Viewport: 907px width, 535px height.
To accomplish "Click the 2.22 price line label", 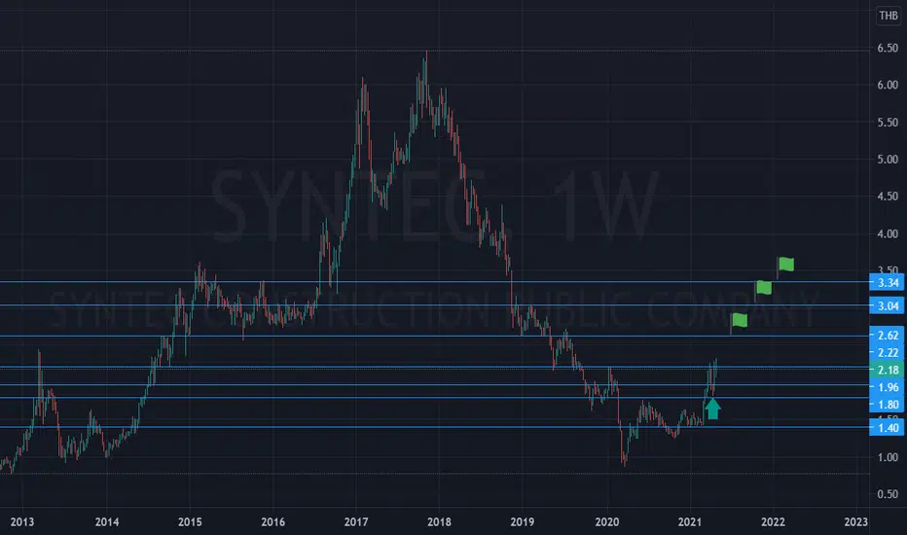I will click(x=888, y=353).
